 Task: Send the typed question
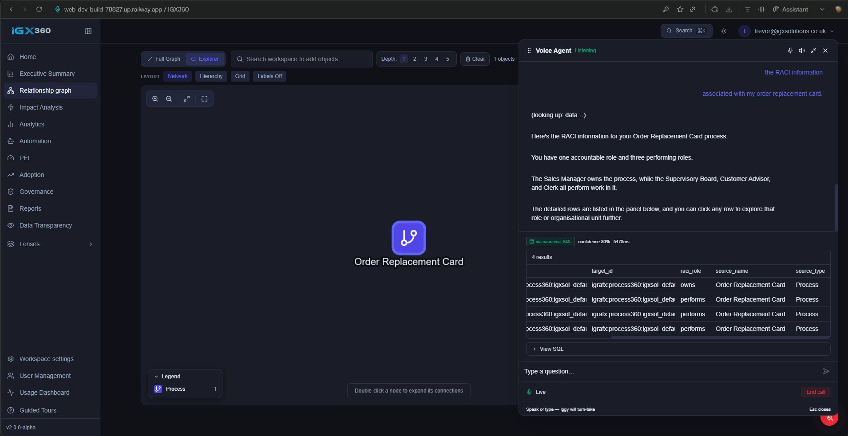826,371
